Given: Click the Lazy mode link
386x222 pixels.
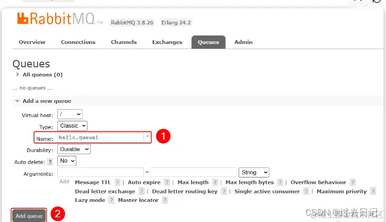Looking at the screenshot, I should [90, 200].
